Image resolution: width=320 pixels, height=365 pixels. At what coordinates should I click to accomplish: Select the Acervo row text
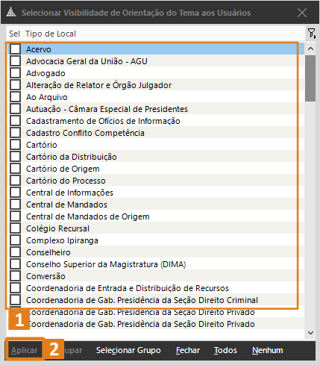tap(39, 49)
